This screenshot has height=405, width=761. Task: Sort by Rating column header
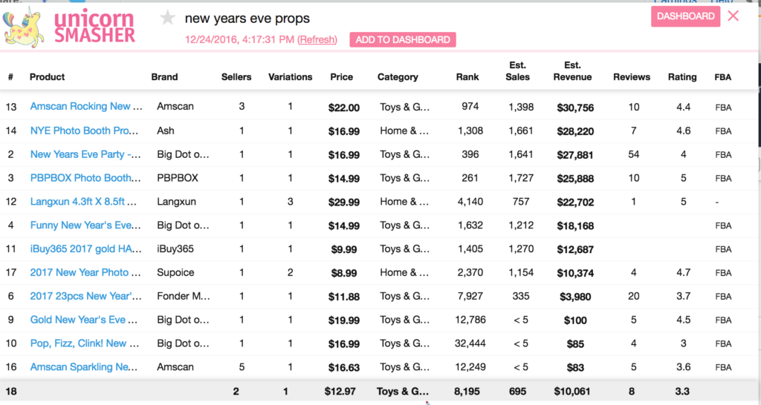pyautogui.click(x=682, y=77)
